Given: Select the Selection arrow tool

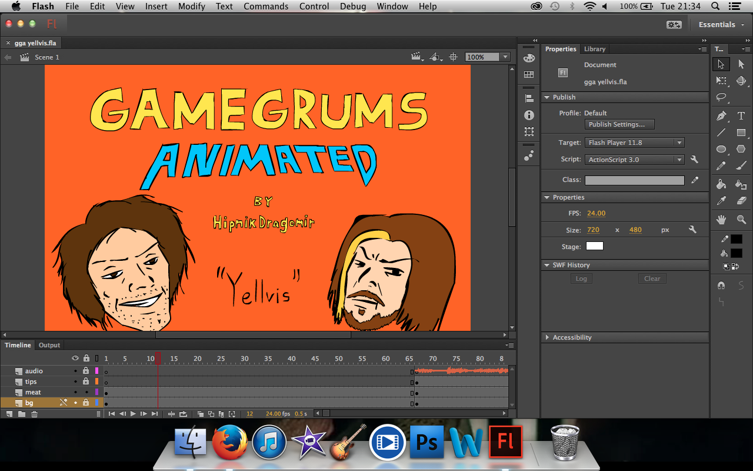Looking at the screenshot, I should point(721,64).
